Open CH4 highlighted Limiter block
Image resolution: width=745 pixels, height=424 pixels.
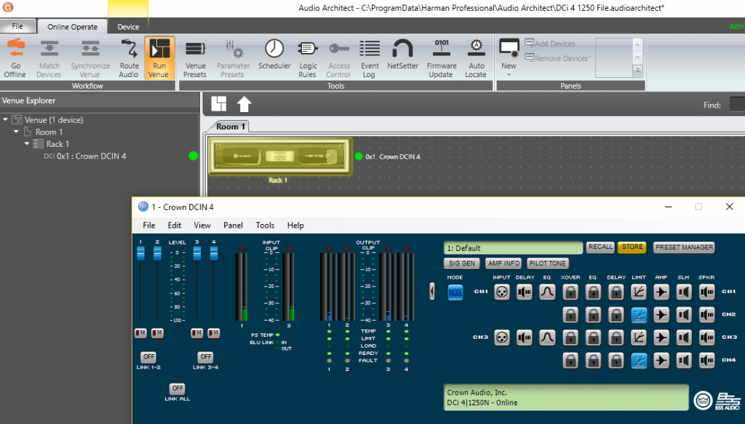coord(639,361)
